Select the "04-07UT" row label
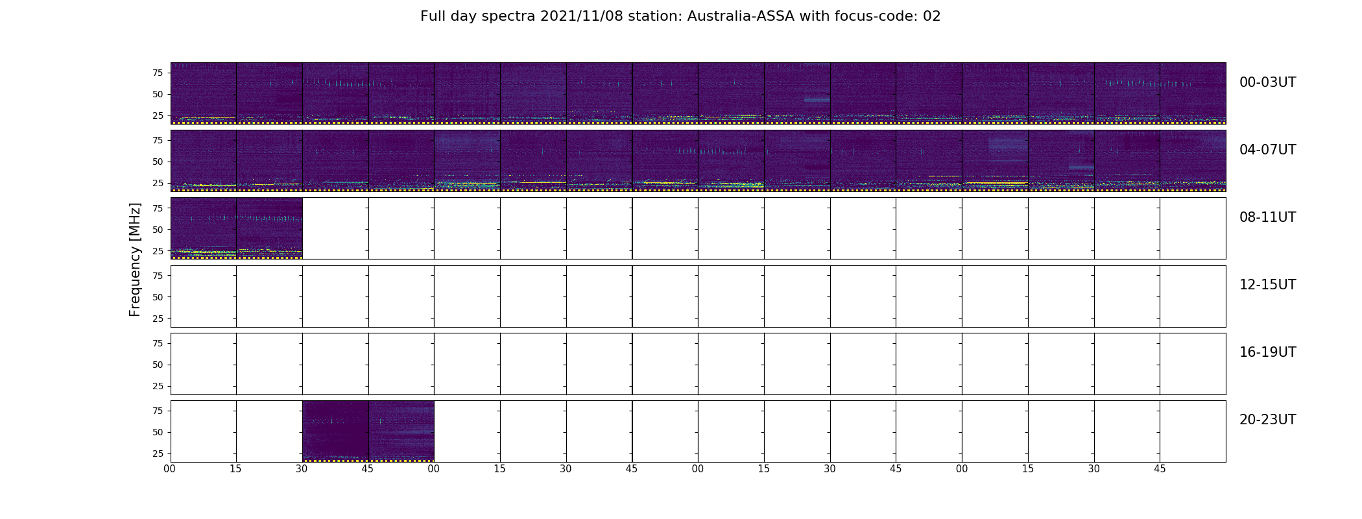 click(1267, 150)
